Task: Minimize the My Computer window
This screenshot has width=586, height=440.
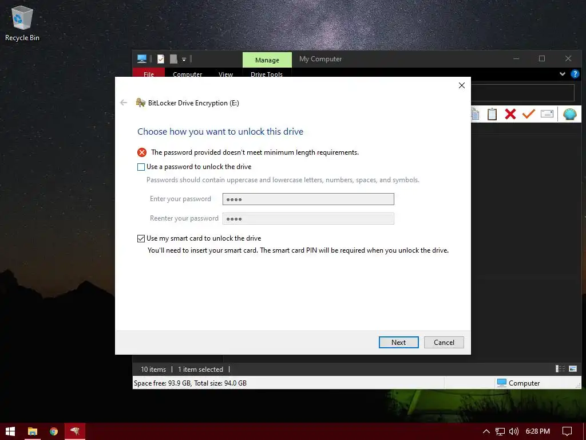Action: point(516,59)
